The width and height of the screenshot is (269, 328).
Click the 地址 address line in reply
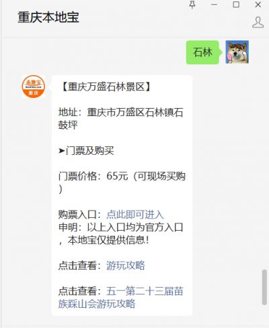click(x=121, y=119)
